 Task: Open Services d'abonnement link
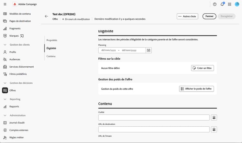(21, 67)
